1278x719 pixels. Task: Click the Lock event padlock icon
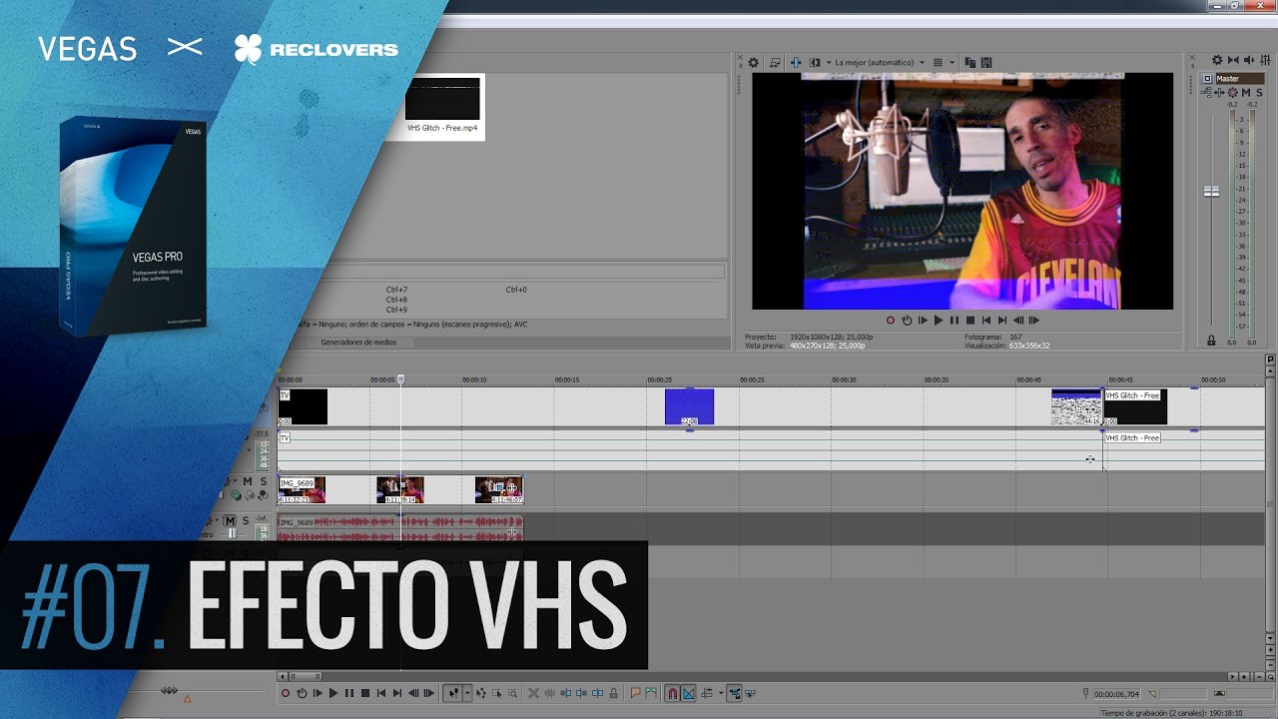613,693
